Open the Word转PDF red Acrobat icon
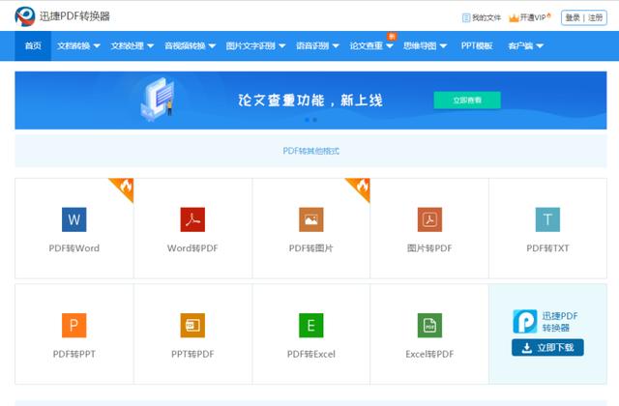Viewport: 619px width, 406px height. click(x=192, y=219)
